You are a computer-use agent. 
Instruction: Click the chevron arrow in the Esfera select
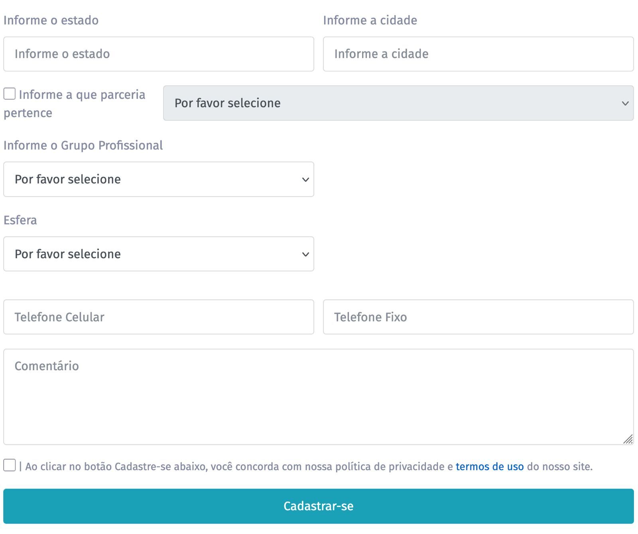pyautogui.click(x=305, y=255)
